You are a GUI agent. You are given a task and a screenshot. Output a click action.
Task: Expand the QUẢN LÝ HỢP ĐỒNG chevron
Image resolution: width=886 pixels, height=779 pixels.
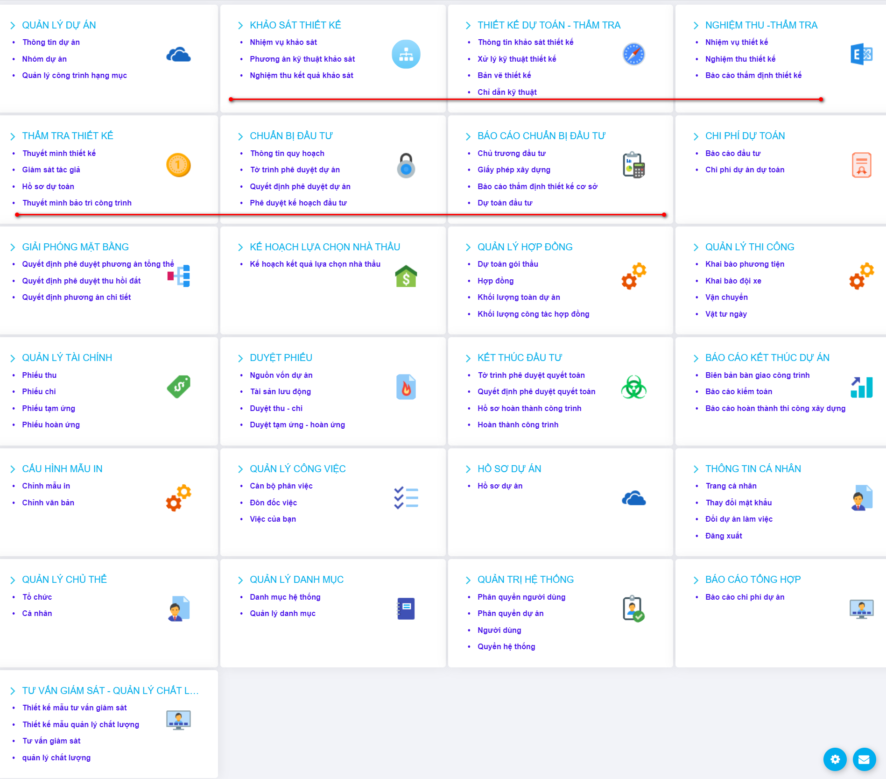click(x=468, y=247)
